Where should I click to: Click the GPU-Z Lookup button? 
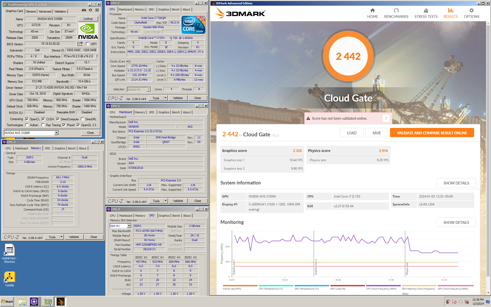coord(88,19)
